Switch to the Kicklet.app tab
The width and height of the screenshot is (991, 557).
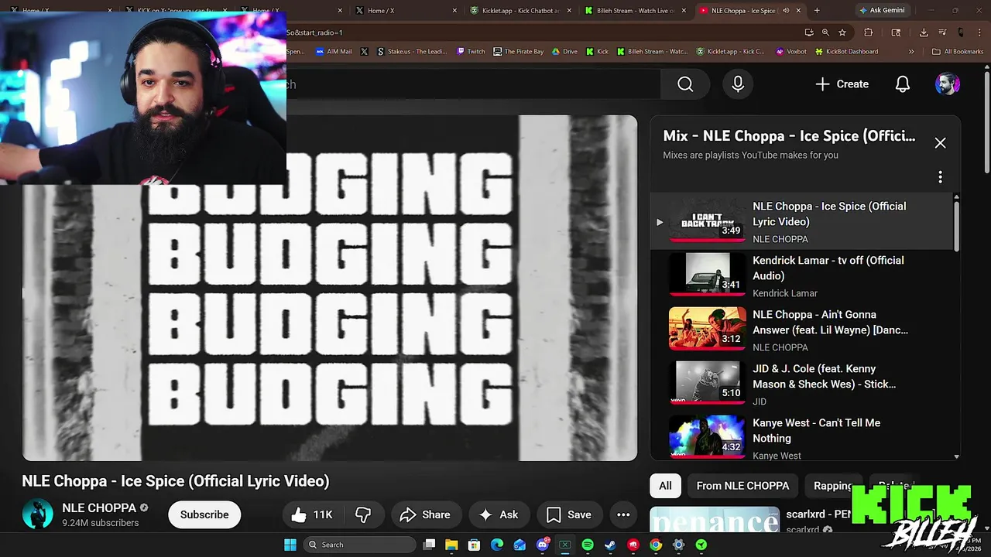point(520,11)
